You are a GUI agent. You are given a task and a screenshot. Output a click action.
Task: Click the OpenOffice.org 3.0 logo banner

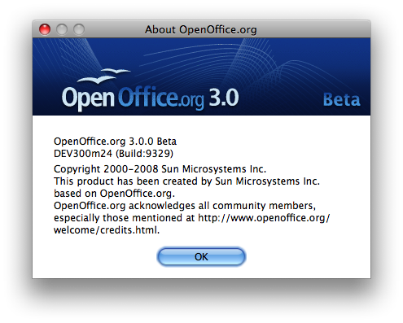(201, 76)
